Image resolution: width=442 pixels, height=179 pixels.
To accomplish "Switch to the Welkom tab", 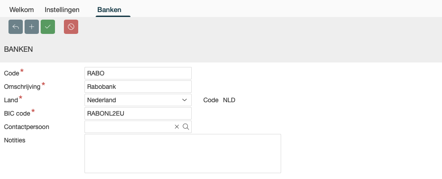I will point(21,9).
